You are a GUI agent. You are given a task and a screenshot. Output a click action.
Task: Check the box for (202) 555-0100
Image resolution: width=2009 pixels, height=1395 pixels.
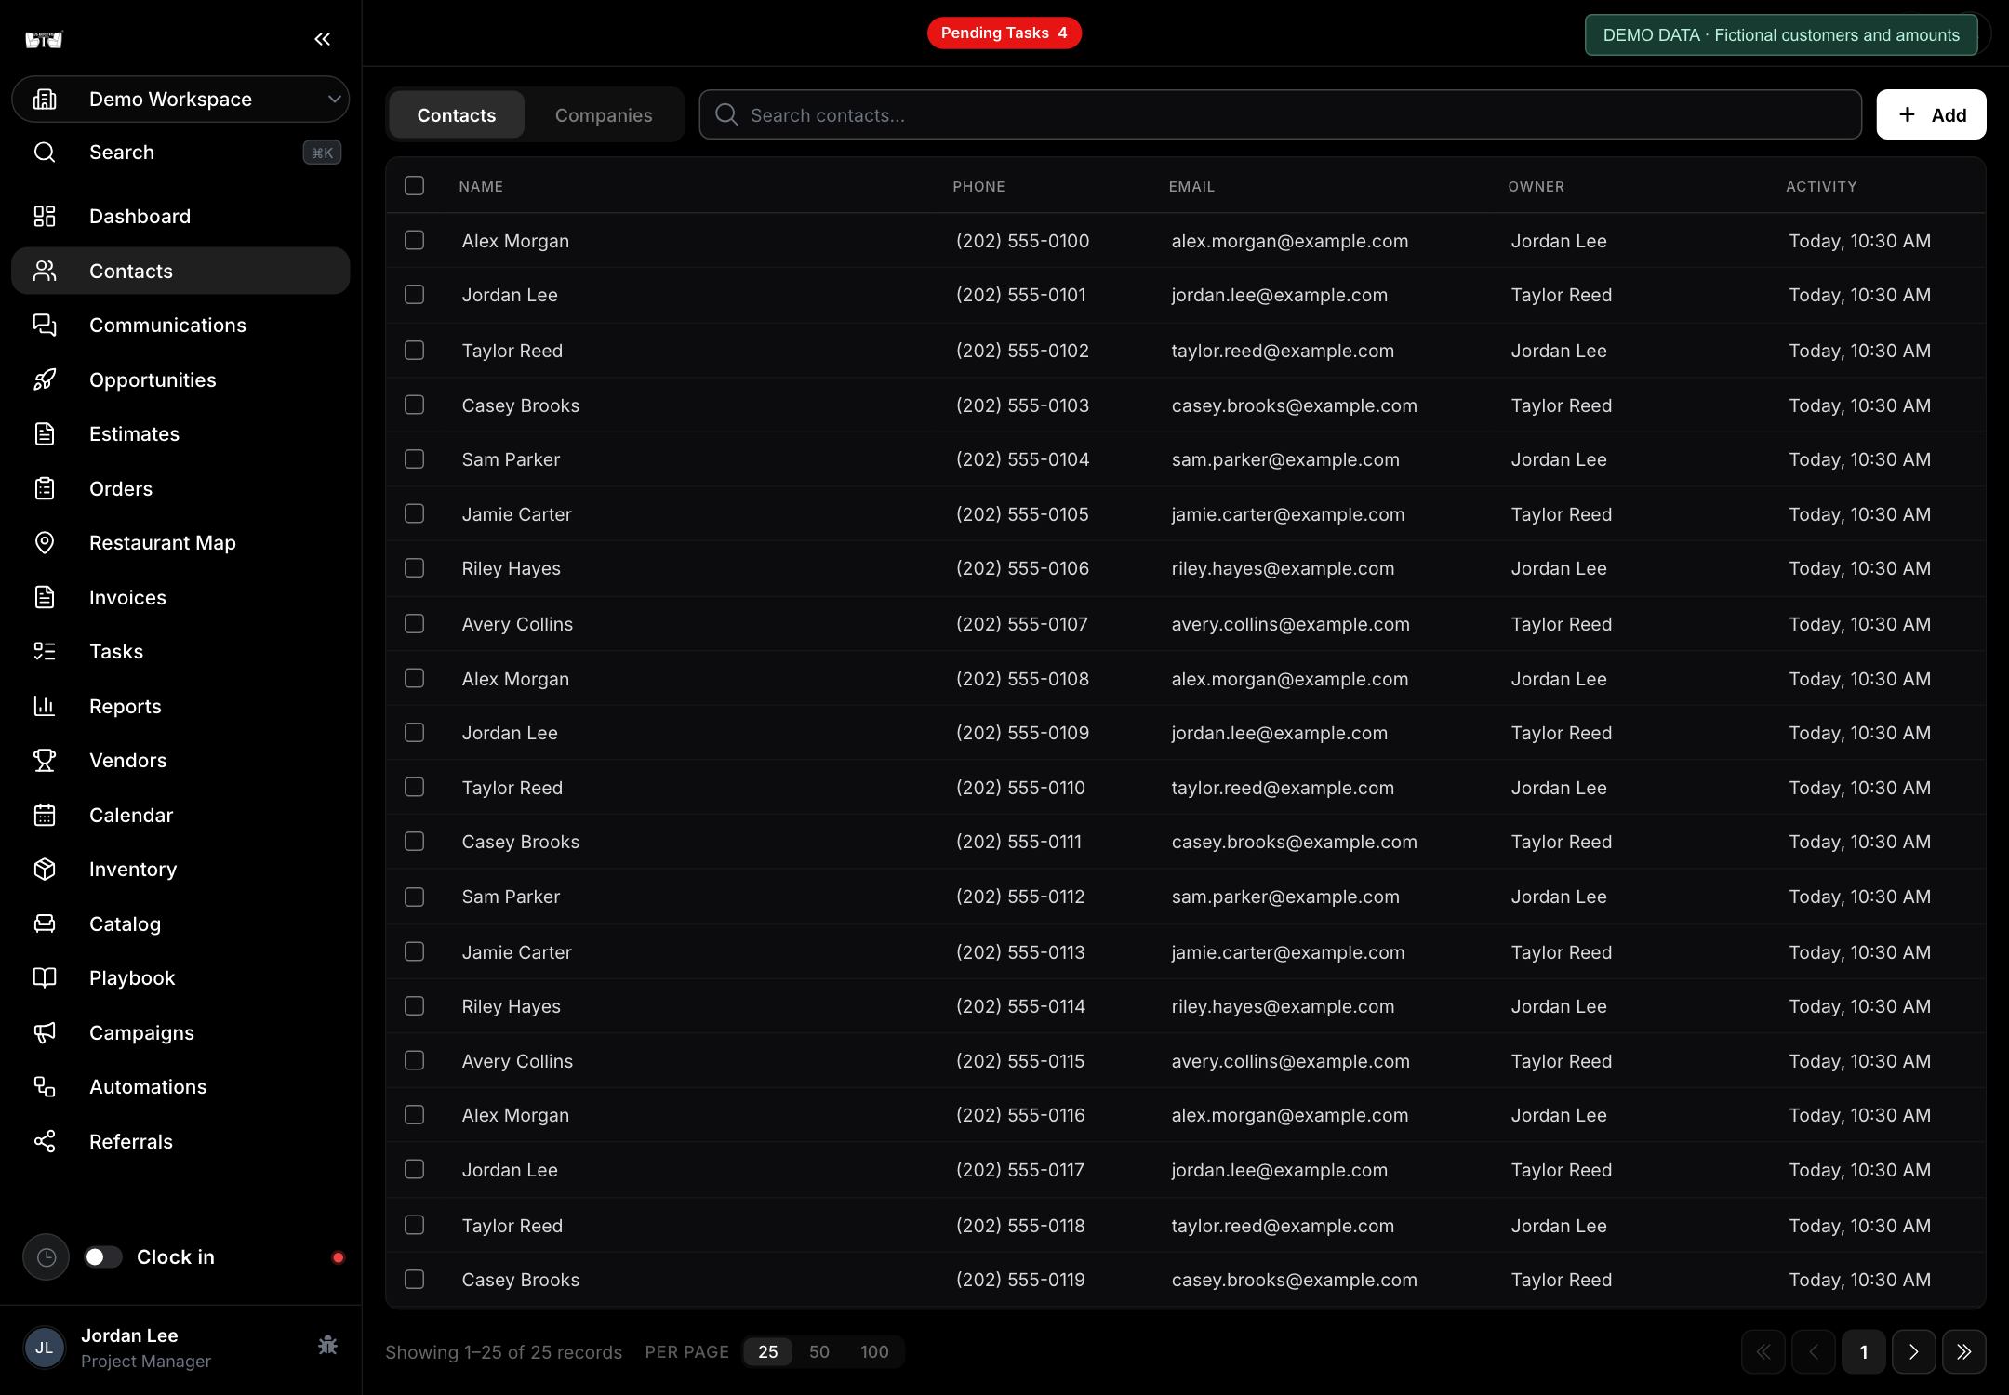tap(415, 241)
